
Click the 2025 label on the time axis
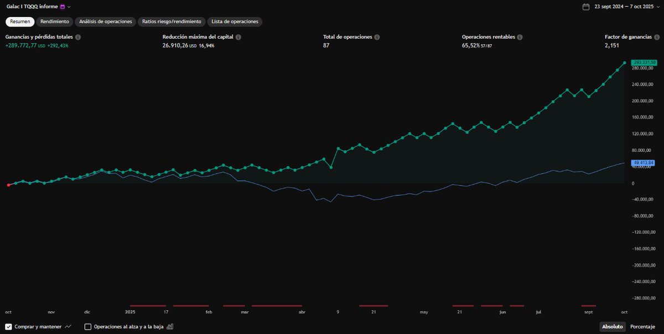pos(131,312)
